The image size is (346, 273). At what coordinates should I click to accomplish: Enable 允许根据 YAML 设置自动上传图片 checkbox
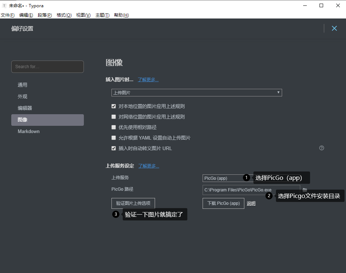[x=114, y=138]
